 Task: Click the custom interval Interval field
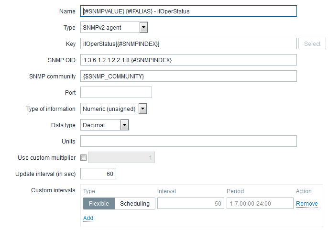(191, 204)
